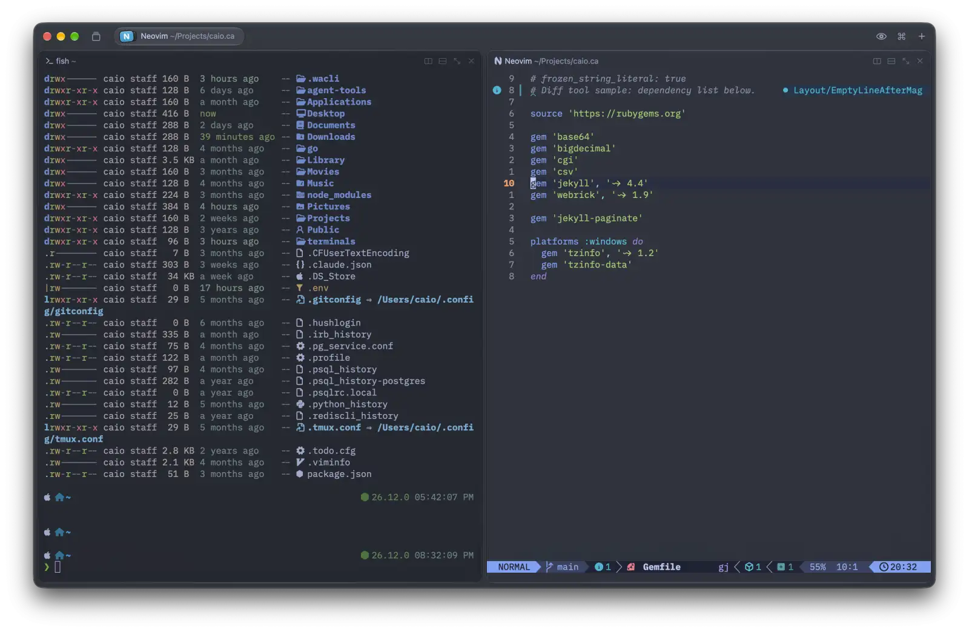Screen dimensions: 969x632
Task: Click the source 'https://rubygems.org' line
Action: (608, 114)
